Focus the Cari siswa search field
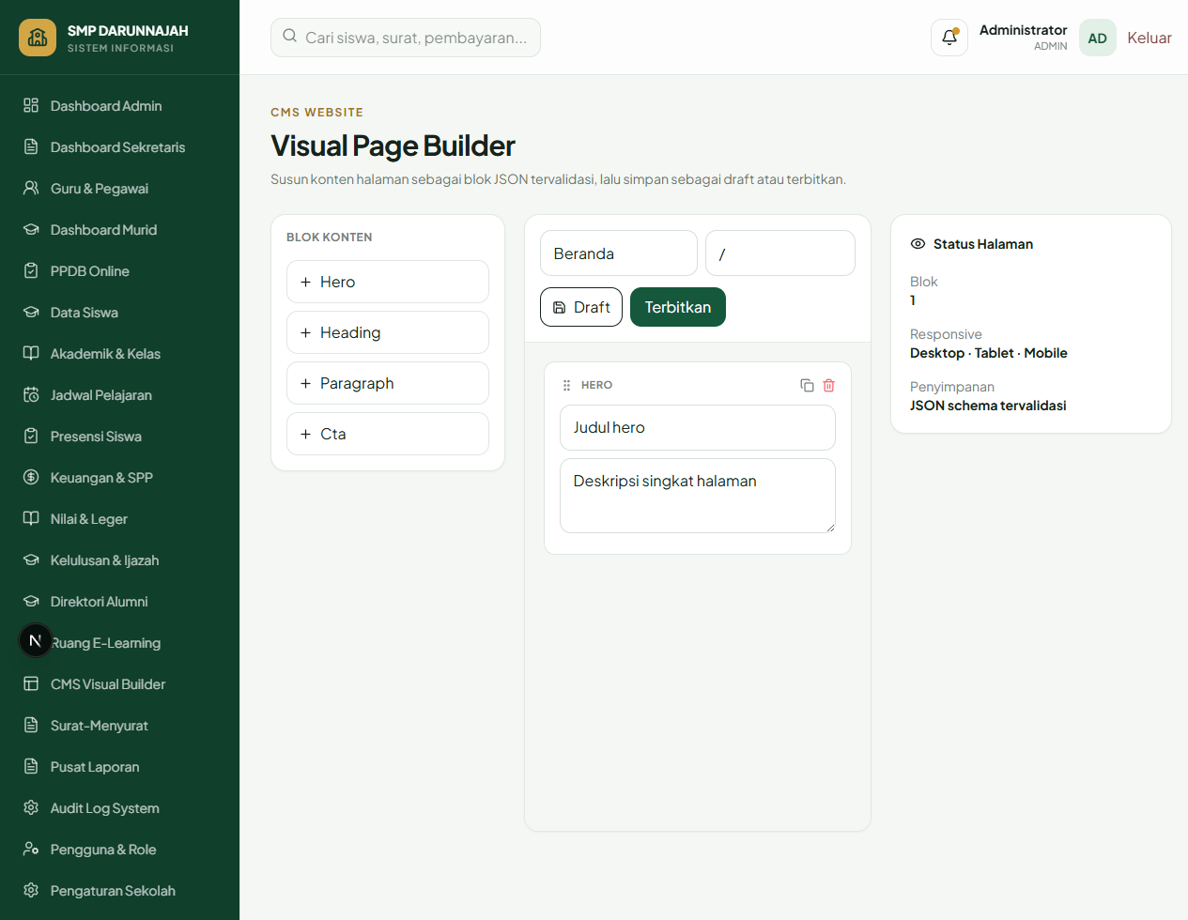This screenshot has height=920, width=1188. point(406,38)
